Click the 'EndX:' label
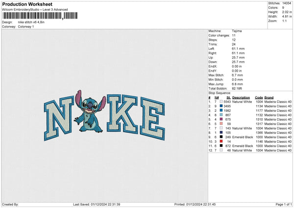The image size is (294, 208). coord(213,66)
